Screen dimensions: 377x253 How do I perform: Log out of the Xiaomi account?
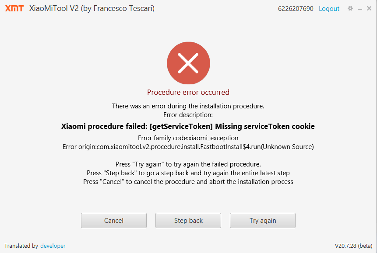pyautogui.click(x=329, y=9)
